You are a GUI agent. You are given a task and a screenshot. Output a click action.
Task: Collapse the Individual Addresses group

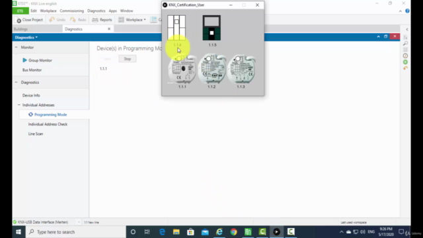(x=19, y=105)
